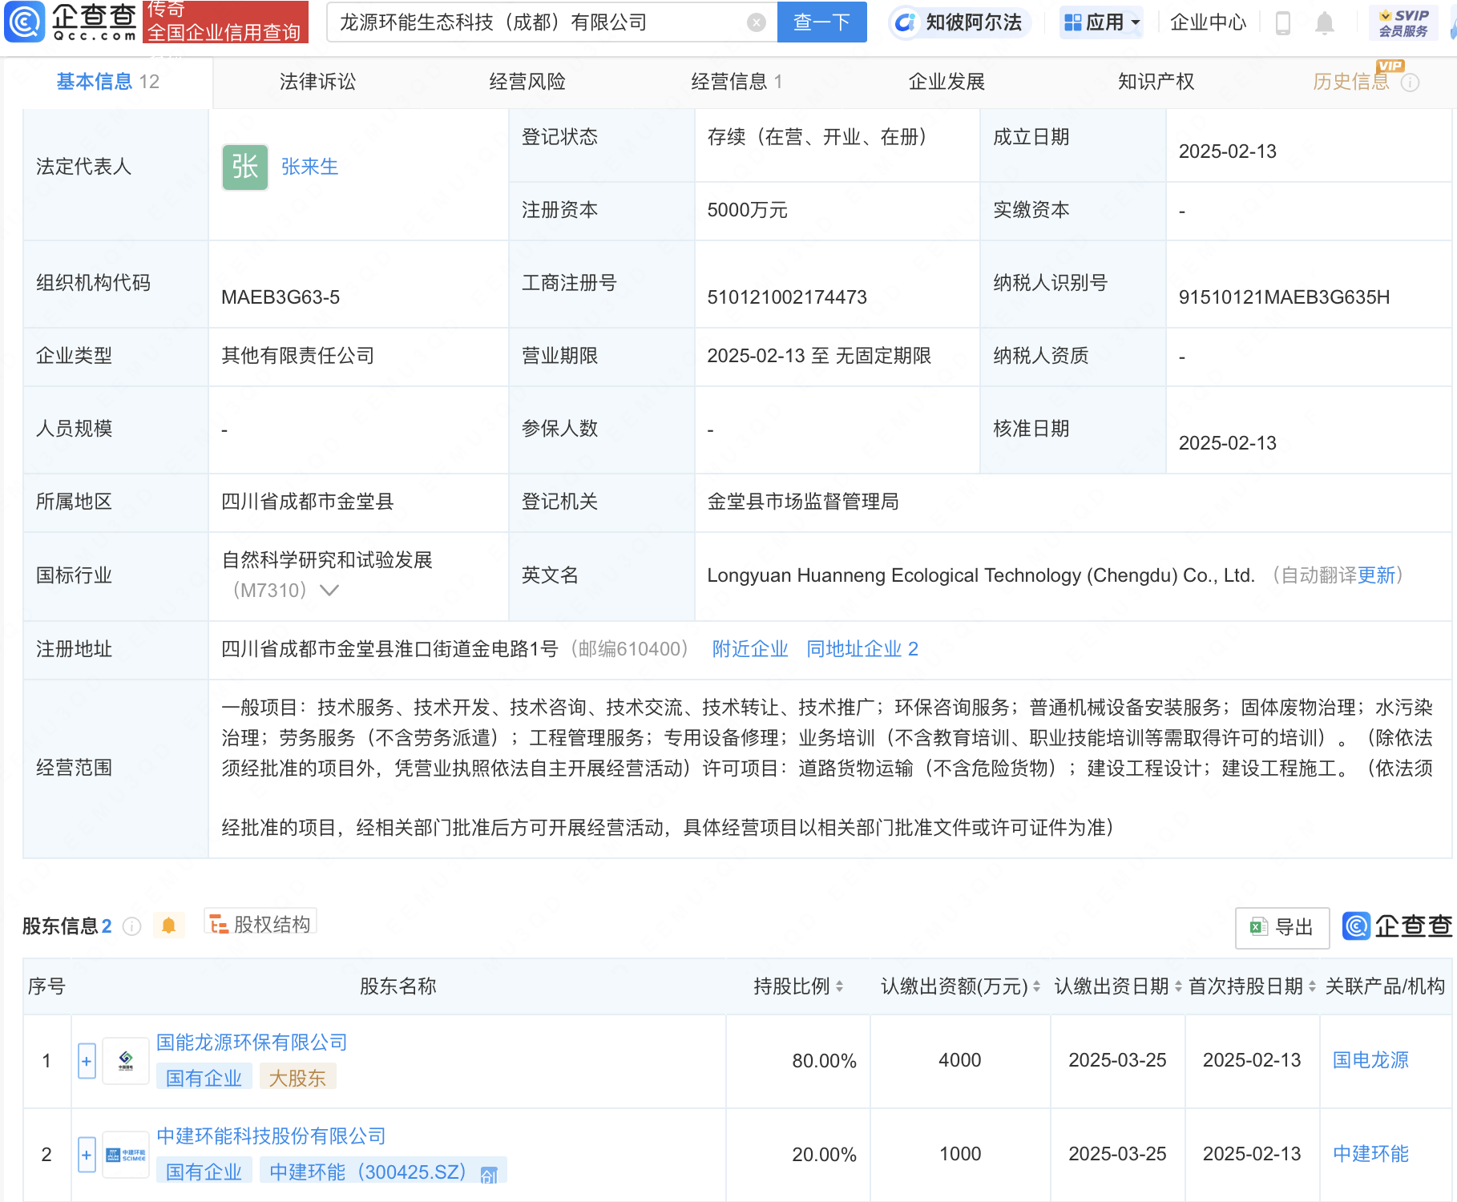Switch to 经营信息 tab
The image size is (1457, 1202).
[737, 82]
